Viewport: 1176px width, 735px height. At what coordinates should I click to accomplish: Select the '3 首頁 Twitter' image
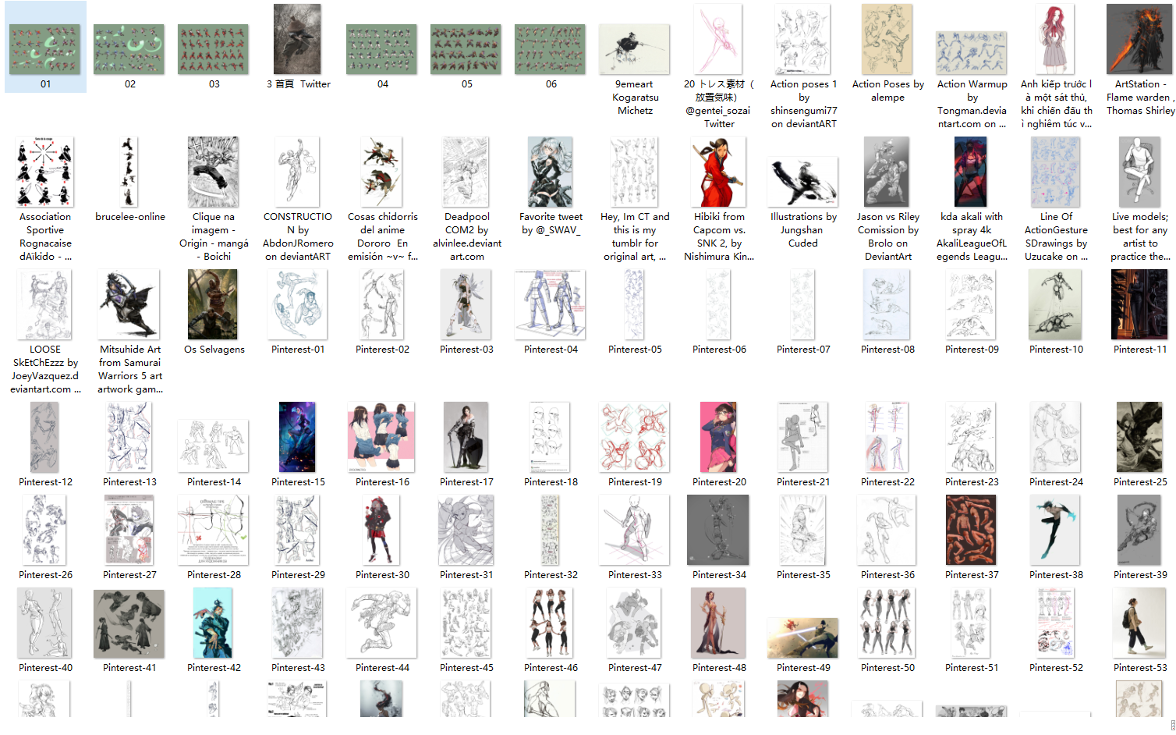coord(298,39)
